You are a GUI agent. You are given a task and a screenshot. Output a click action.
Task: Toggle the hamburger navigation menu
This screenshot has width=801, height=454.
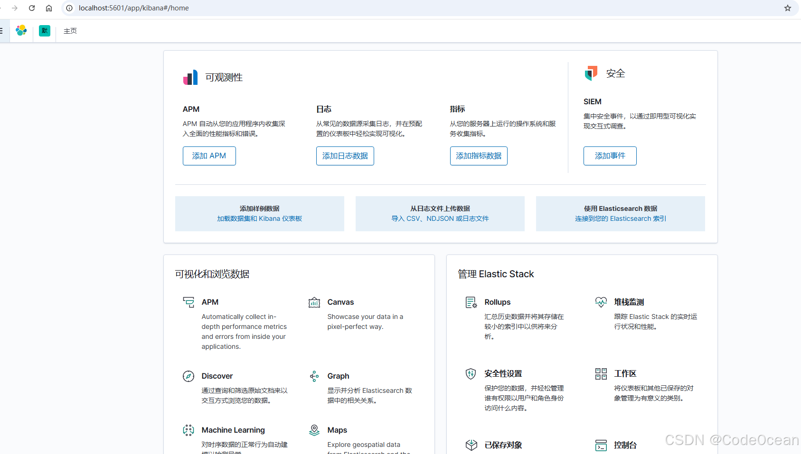[x=1, y=31]
